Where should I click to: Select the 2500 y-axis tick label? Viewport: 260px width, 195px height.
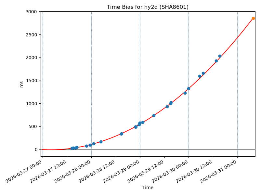point(32,35)
